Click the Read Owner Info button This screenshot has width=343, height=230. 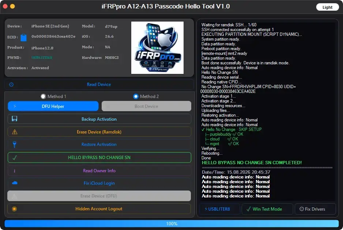(99, 171)
